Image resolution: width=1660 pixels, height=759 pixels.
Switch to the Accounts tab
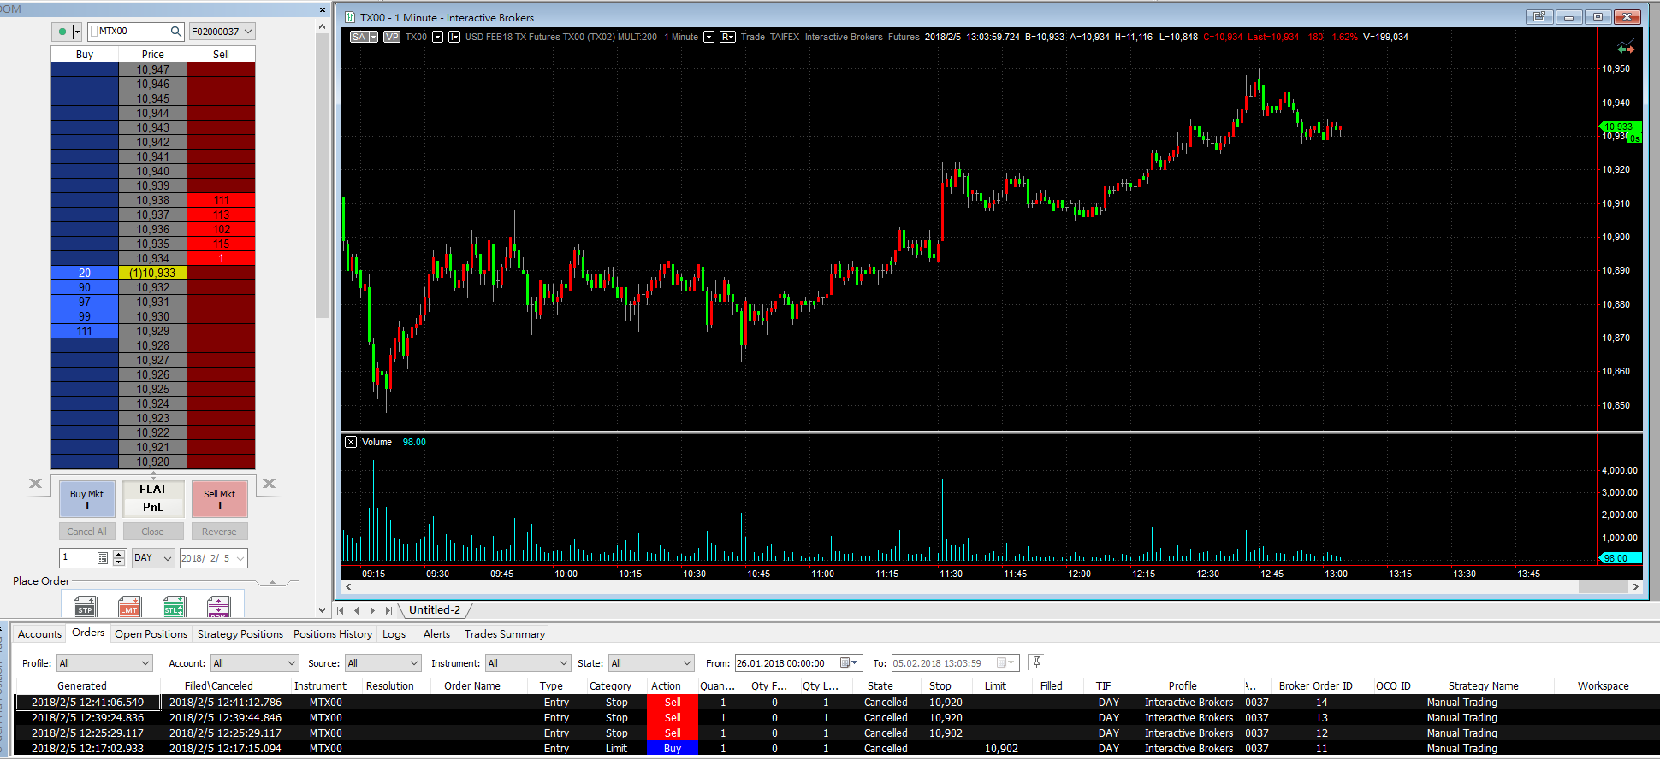click(x=39, y=634)
